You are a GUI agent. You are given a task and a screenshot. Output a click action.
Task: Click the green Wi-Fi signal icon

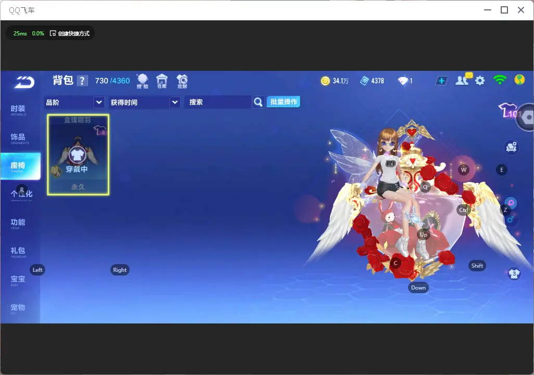tap(500, 80)
